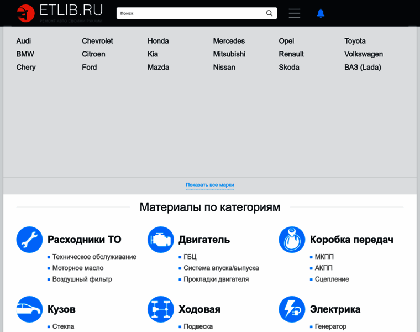420x332 pixels.
Task: Open the Ходовая category heading
Action: point(200,309)
